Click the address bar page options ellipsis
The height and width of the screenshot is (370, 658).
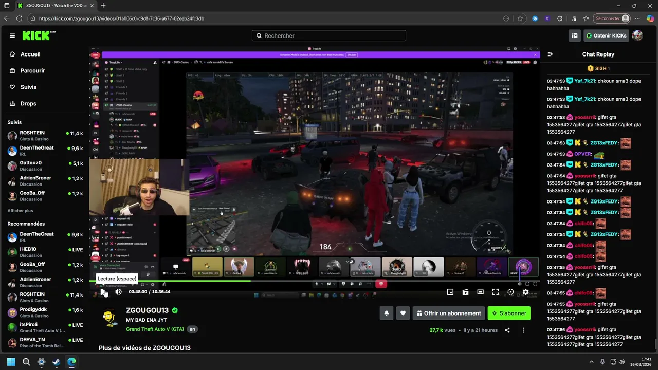(506, 18)
